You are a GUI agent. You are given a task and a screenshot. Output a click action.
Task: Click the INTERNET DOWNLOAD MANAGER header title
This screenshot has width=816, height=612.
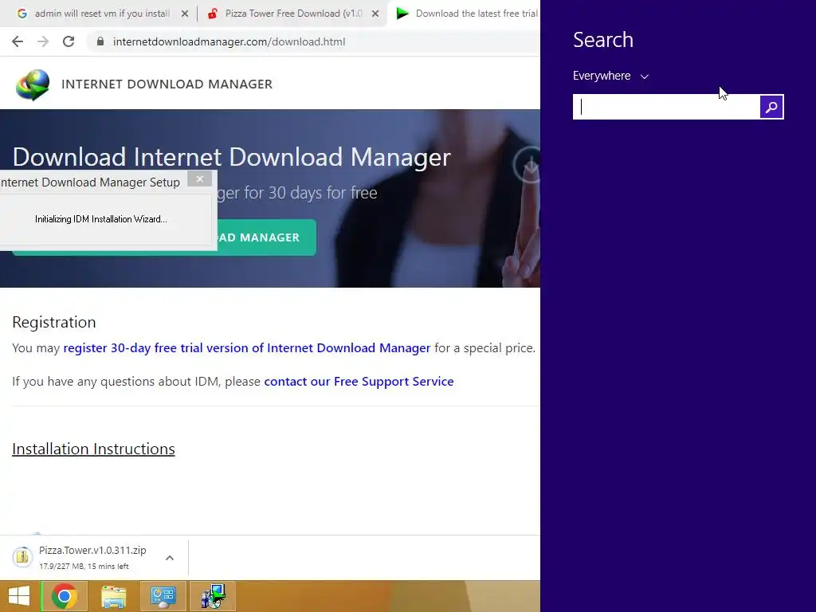(167, 84)
